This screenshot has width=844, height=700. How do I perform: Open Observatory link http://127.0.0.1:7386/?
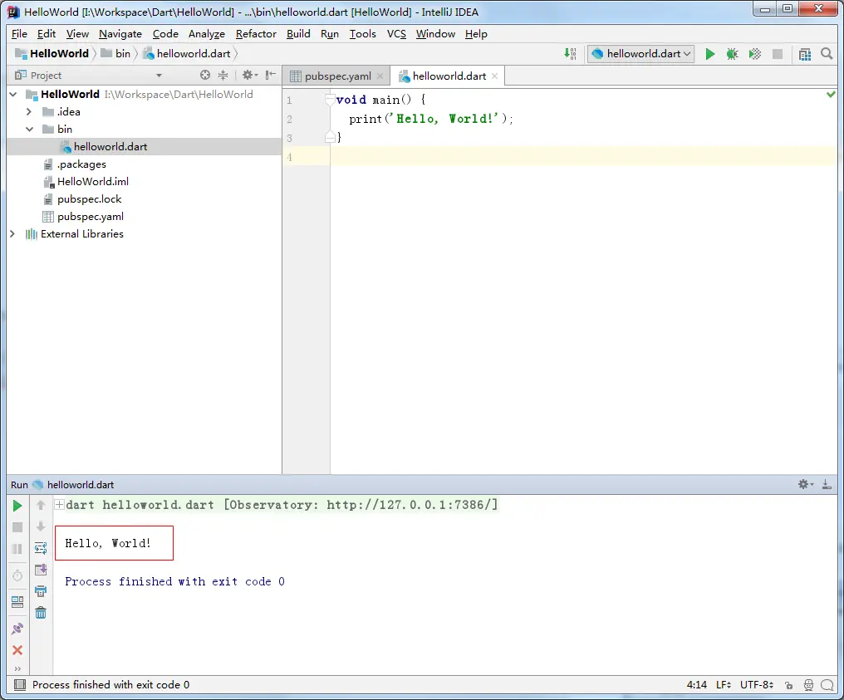point(409,505)
